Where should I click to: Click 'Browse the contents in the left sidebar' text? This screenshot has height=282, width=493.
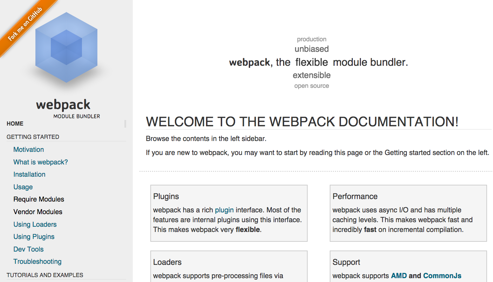(x=206, y=139)
